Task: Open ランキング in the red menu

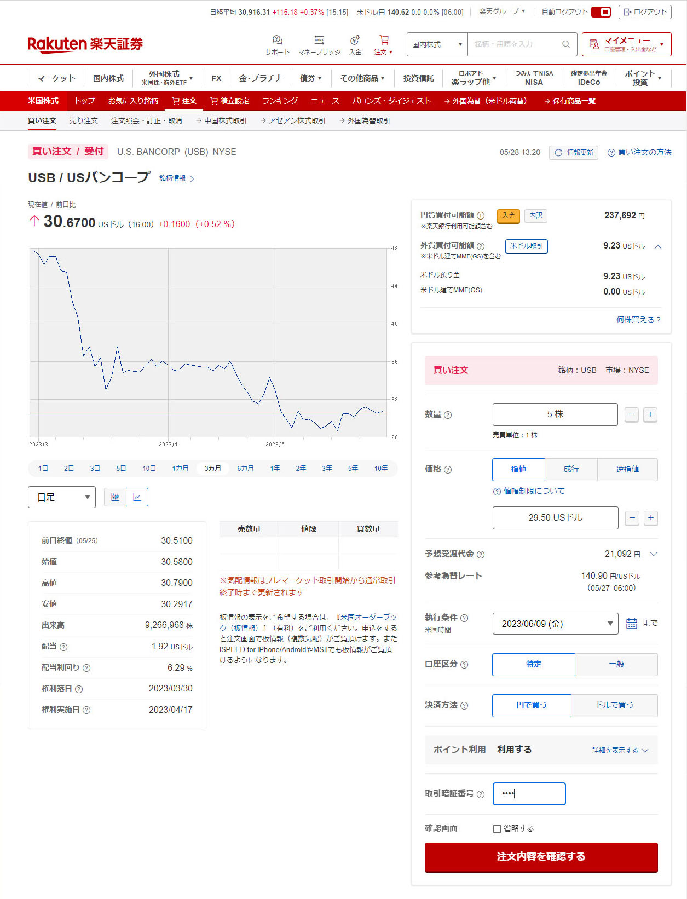Action: (x=280, y=101)
